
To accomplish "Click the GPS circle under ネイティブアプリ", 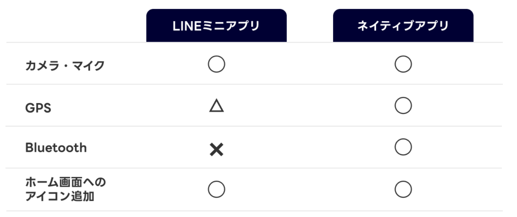I will [x=403, y=106].
